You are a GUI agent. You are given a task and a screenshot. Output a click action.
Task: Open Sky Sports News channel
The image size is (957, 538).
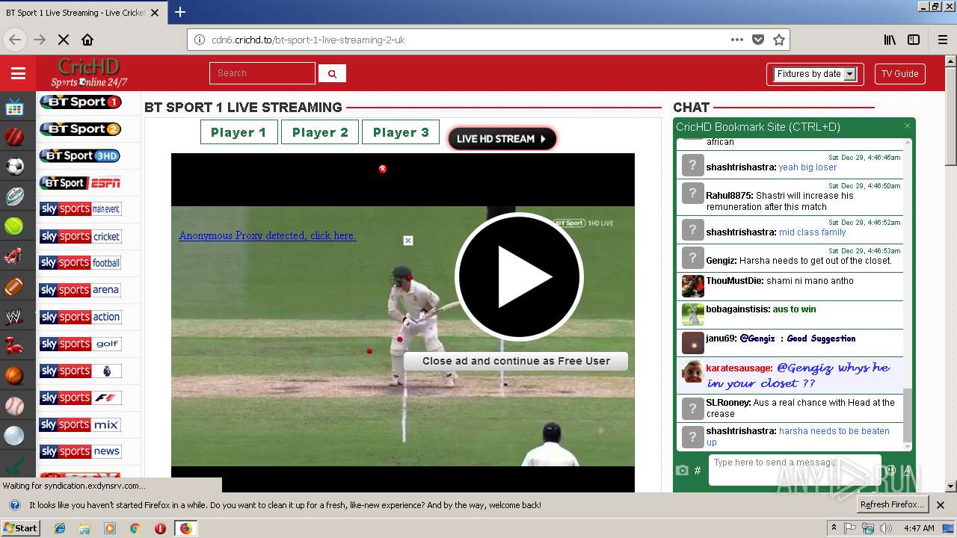pos(80,451)
